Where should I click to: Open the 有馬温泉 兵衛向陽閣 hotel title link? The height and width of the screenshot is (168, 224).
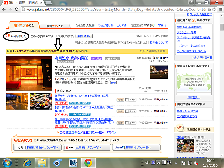click(x=72, y=58)
